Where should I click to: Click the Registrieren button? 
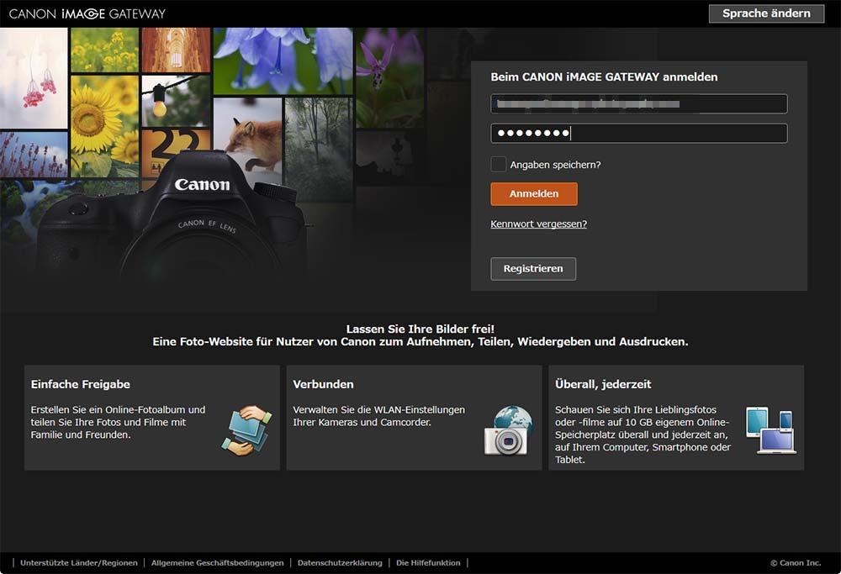click(533, 269)
